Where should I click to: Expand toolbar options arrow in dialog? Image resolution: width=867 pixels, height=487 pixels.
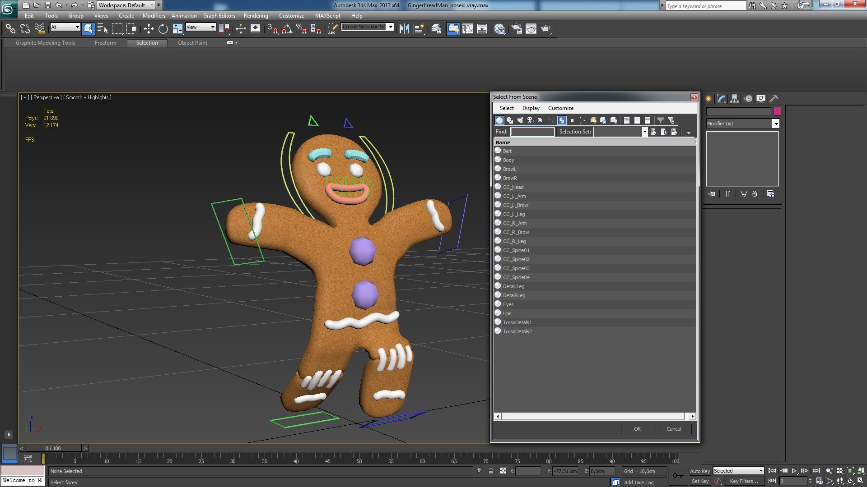tap(689, 133)
